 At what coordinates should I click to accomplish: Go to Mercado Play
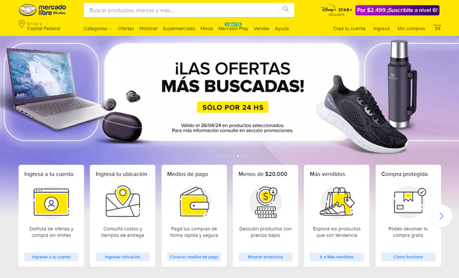[233, 29]
